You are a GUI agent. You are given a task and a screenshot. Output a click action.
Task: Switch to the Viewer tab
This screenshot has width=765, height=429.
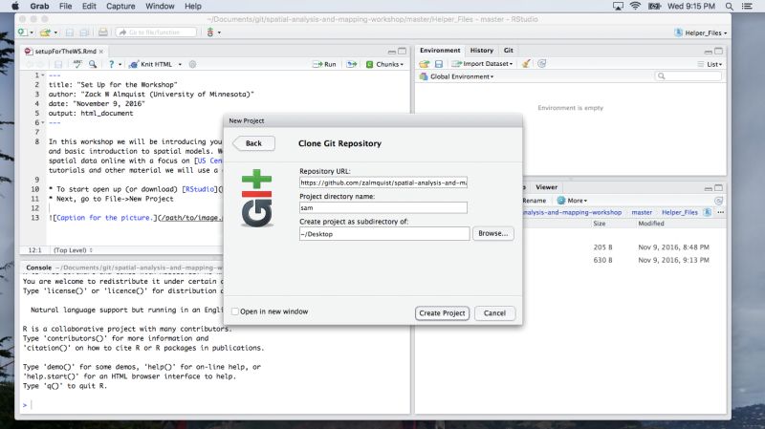click(x=546, y=187)
